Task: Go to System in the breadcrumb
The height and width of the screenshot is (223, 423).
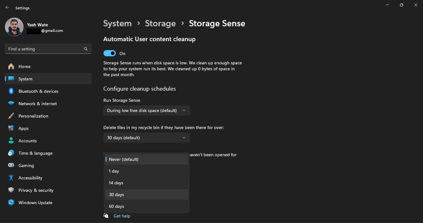Action: coord(117,24)
